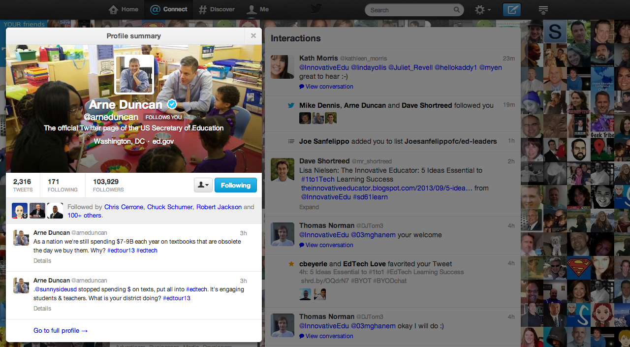The width and height of the screenshot is (630, 347).
Task: Open the @lindayollis mention link
Action: tap(368, 67)
